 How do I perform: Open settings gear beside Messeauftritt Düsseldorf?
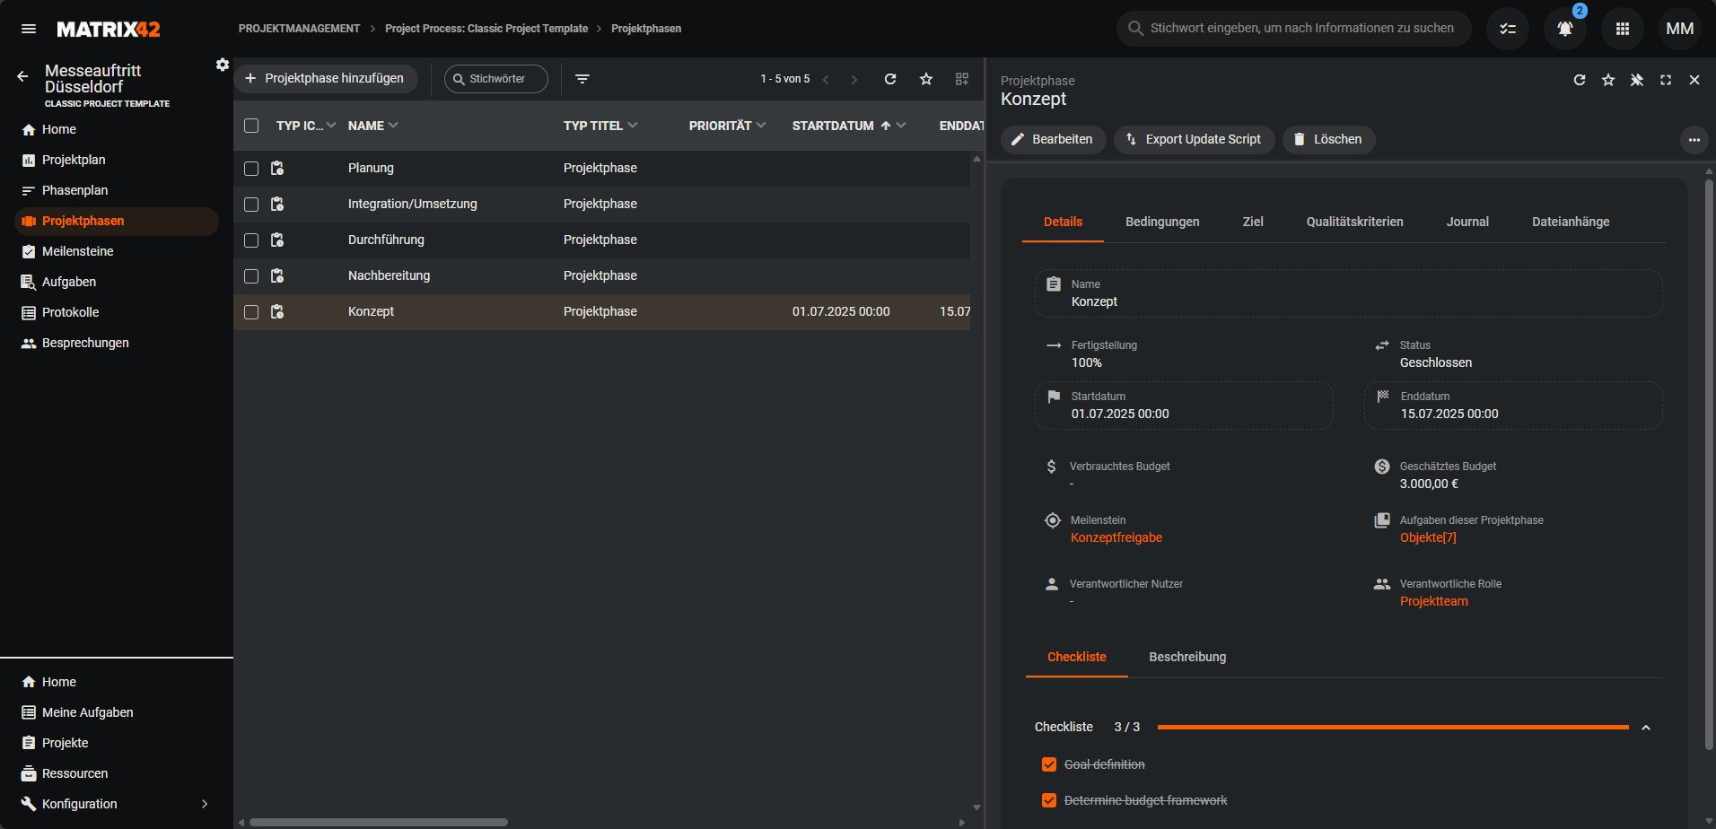(x=223, y=65)
